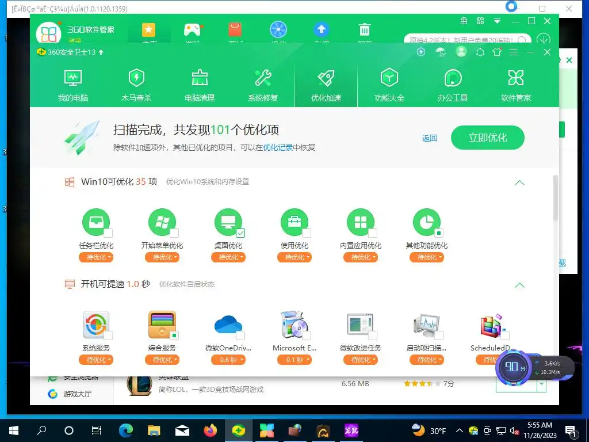
Task: Open File Explorer from the taskbar
Action: (154, 430)
